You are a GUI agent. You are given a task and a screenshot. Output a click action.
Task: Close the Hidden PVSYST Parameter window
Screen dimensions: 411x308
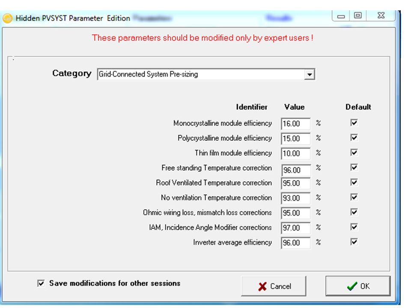coord(381,15)
